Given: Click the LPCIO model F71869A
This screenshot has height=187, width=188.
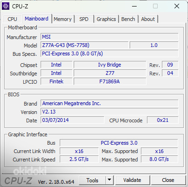Looking at the screenshot, I should click(110, 81).
